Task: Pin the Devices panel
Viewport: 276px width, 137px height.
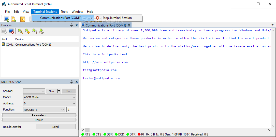Action: 71,25
